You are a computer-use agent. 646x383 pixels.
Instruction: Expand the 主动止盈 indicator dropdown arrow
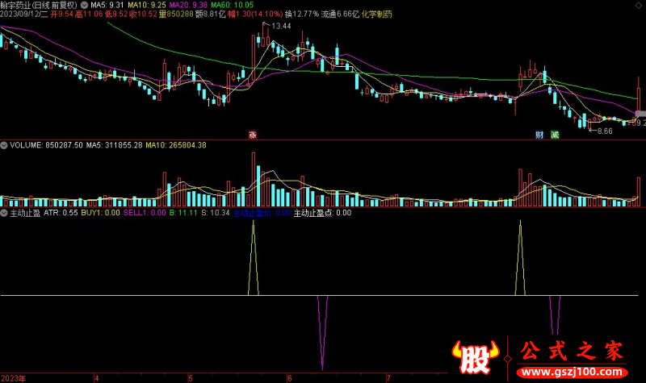click(x=4, y=213)
